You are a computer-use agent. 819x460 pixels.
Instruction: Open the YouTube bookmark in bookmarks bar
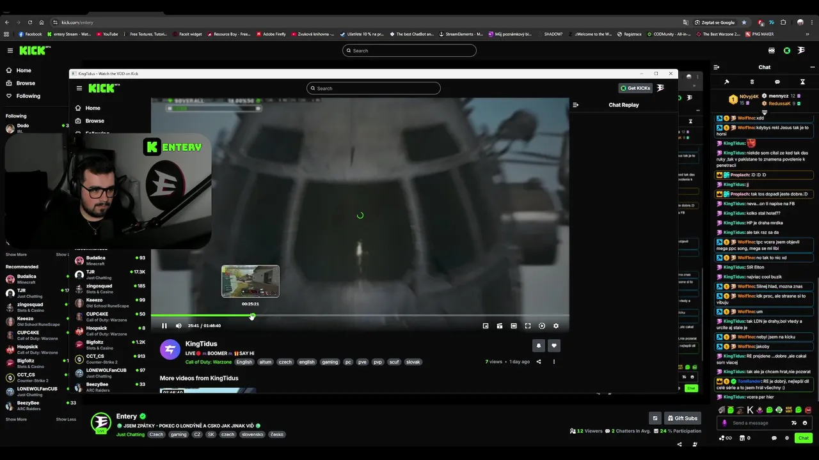[107, 34]
